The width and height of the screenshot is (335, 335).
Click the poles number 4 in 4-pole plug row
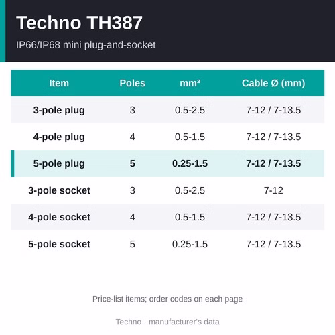click(133, 137)
